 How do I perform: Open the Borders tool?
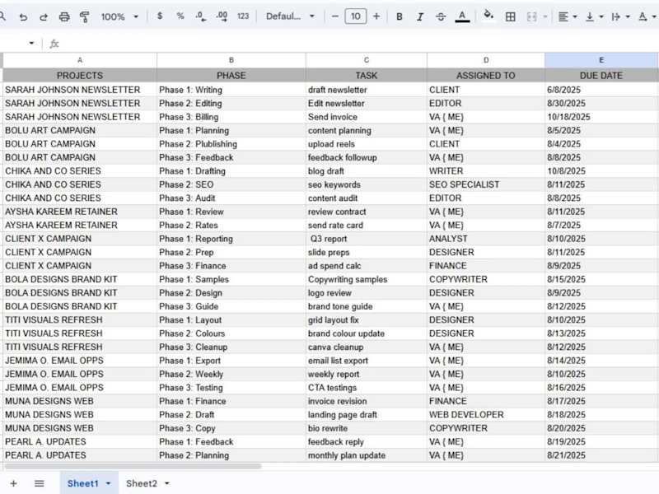tap(510, 16)
